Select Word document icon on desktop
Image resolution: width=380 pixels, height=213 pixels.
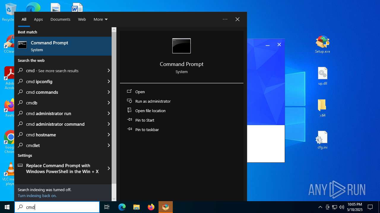pos(77,7)
